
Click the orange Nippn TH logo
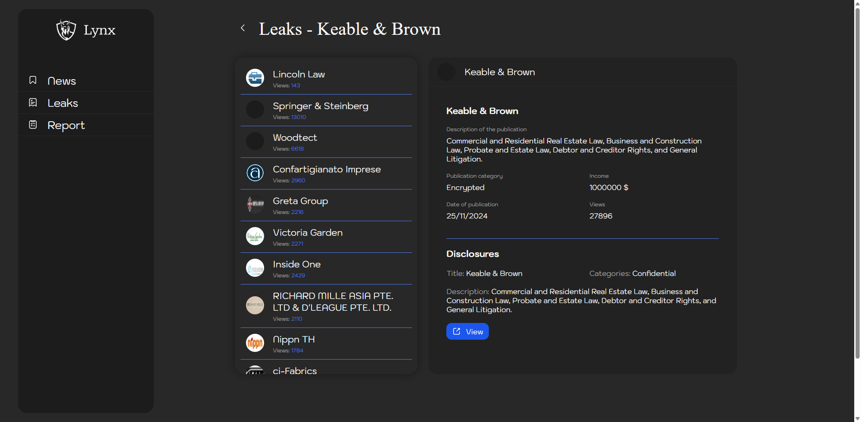tap(255, 343)
